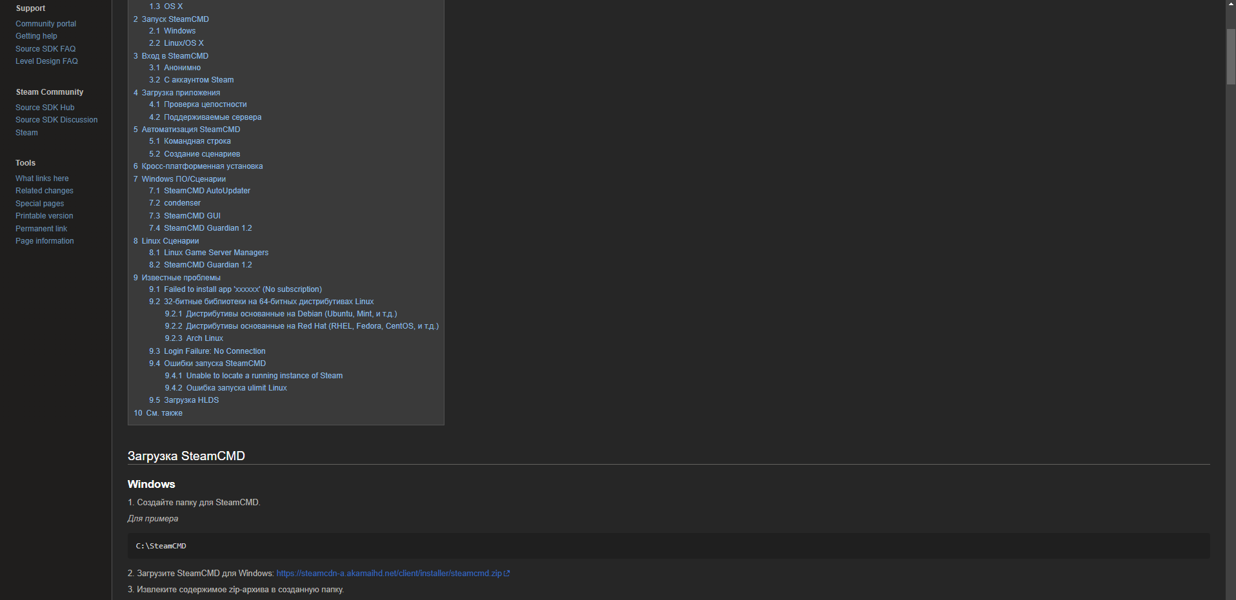The height and width of the screenshot is (600, 1236).
Task: Open 5.2 Создание сценариев
Action: (x=195, y=154)
